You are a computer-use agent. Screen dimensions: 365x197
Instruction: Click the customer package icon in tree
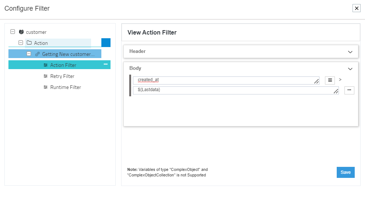[21, 32]
